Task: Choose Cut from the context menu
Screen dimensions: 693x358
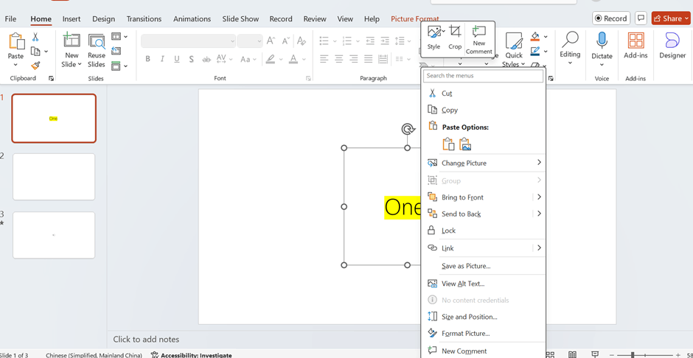Action: point(484,94)
